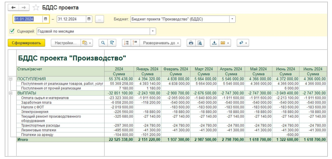Viewport: 332px width, 159px height.
Task: Open the send by email dropdown
Action: [225, 43]
